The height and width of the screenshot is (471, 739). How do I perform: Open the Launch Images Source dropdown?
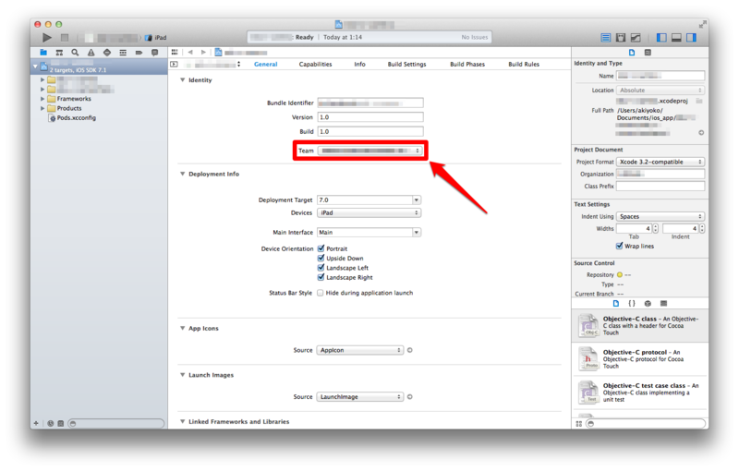[x=360, y=396]
